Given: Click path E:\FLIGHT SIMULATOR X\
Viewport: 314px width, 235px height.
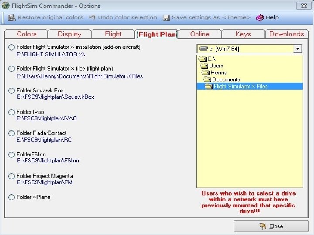Looking at the screenshot, I should point(51,54).
